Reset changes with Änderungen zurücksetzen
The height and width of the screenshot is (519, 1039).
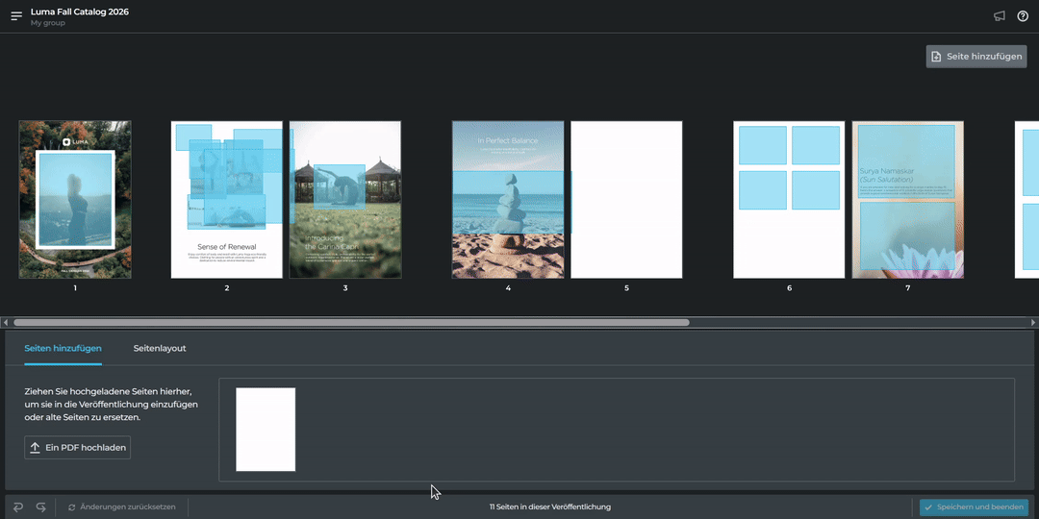[121, 507]
